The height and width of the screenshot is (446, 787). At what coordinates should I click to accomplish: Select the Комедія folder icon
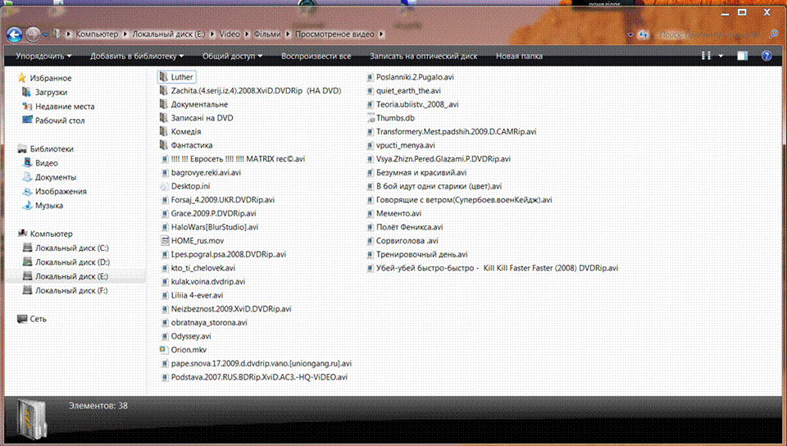coord(164,131)
